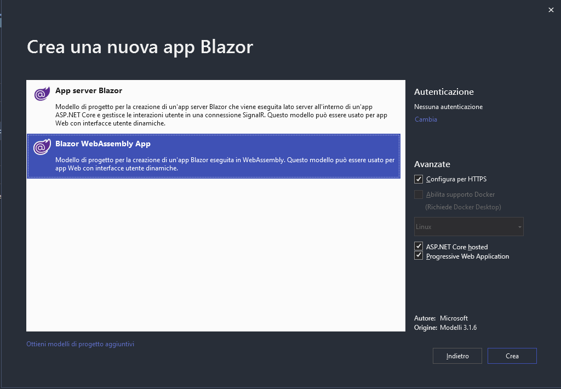The width and height of the screenshot is (561, 389).
Task: Click the Cambia authentication link
Action: point(426,119)
